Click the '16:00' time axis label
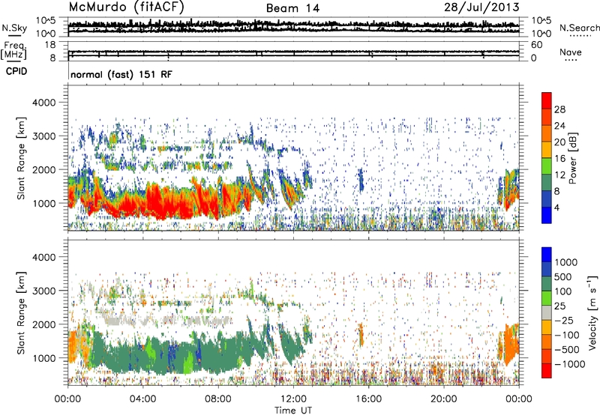 (x=369, y=399)
